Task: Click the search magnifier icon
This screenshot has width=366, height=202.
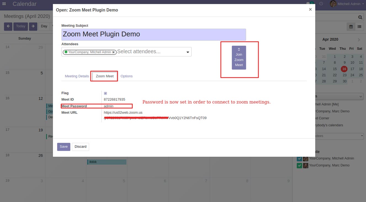Action: [x=360, y=17]
